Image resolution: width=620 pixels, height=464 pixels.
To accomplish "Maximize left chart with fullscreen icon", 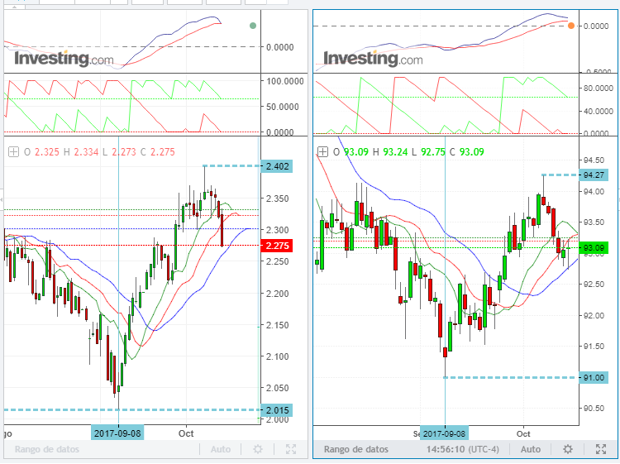I will point(291,449).
